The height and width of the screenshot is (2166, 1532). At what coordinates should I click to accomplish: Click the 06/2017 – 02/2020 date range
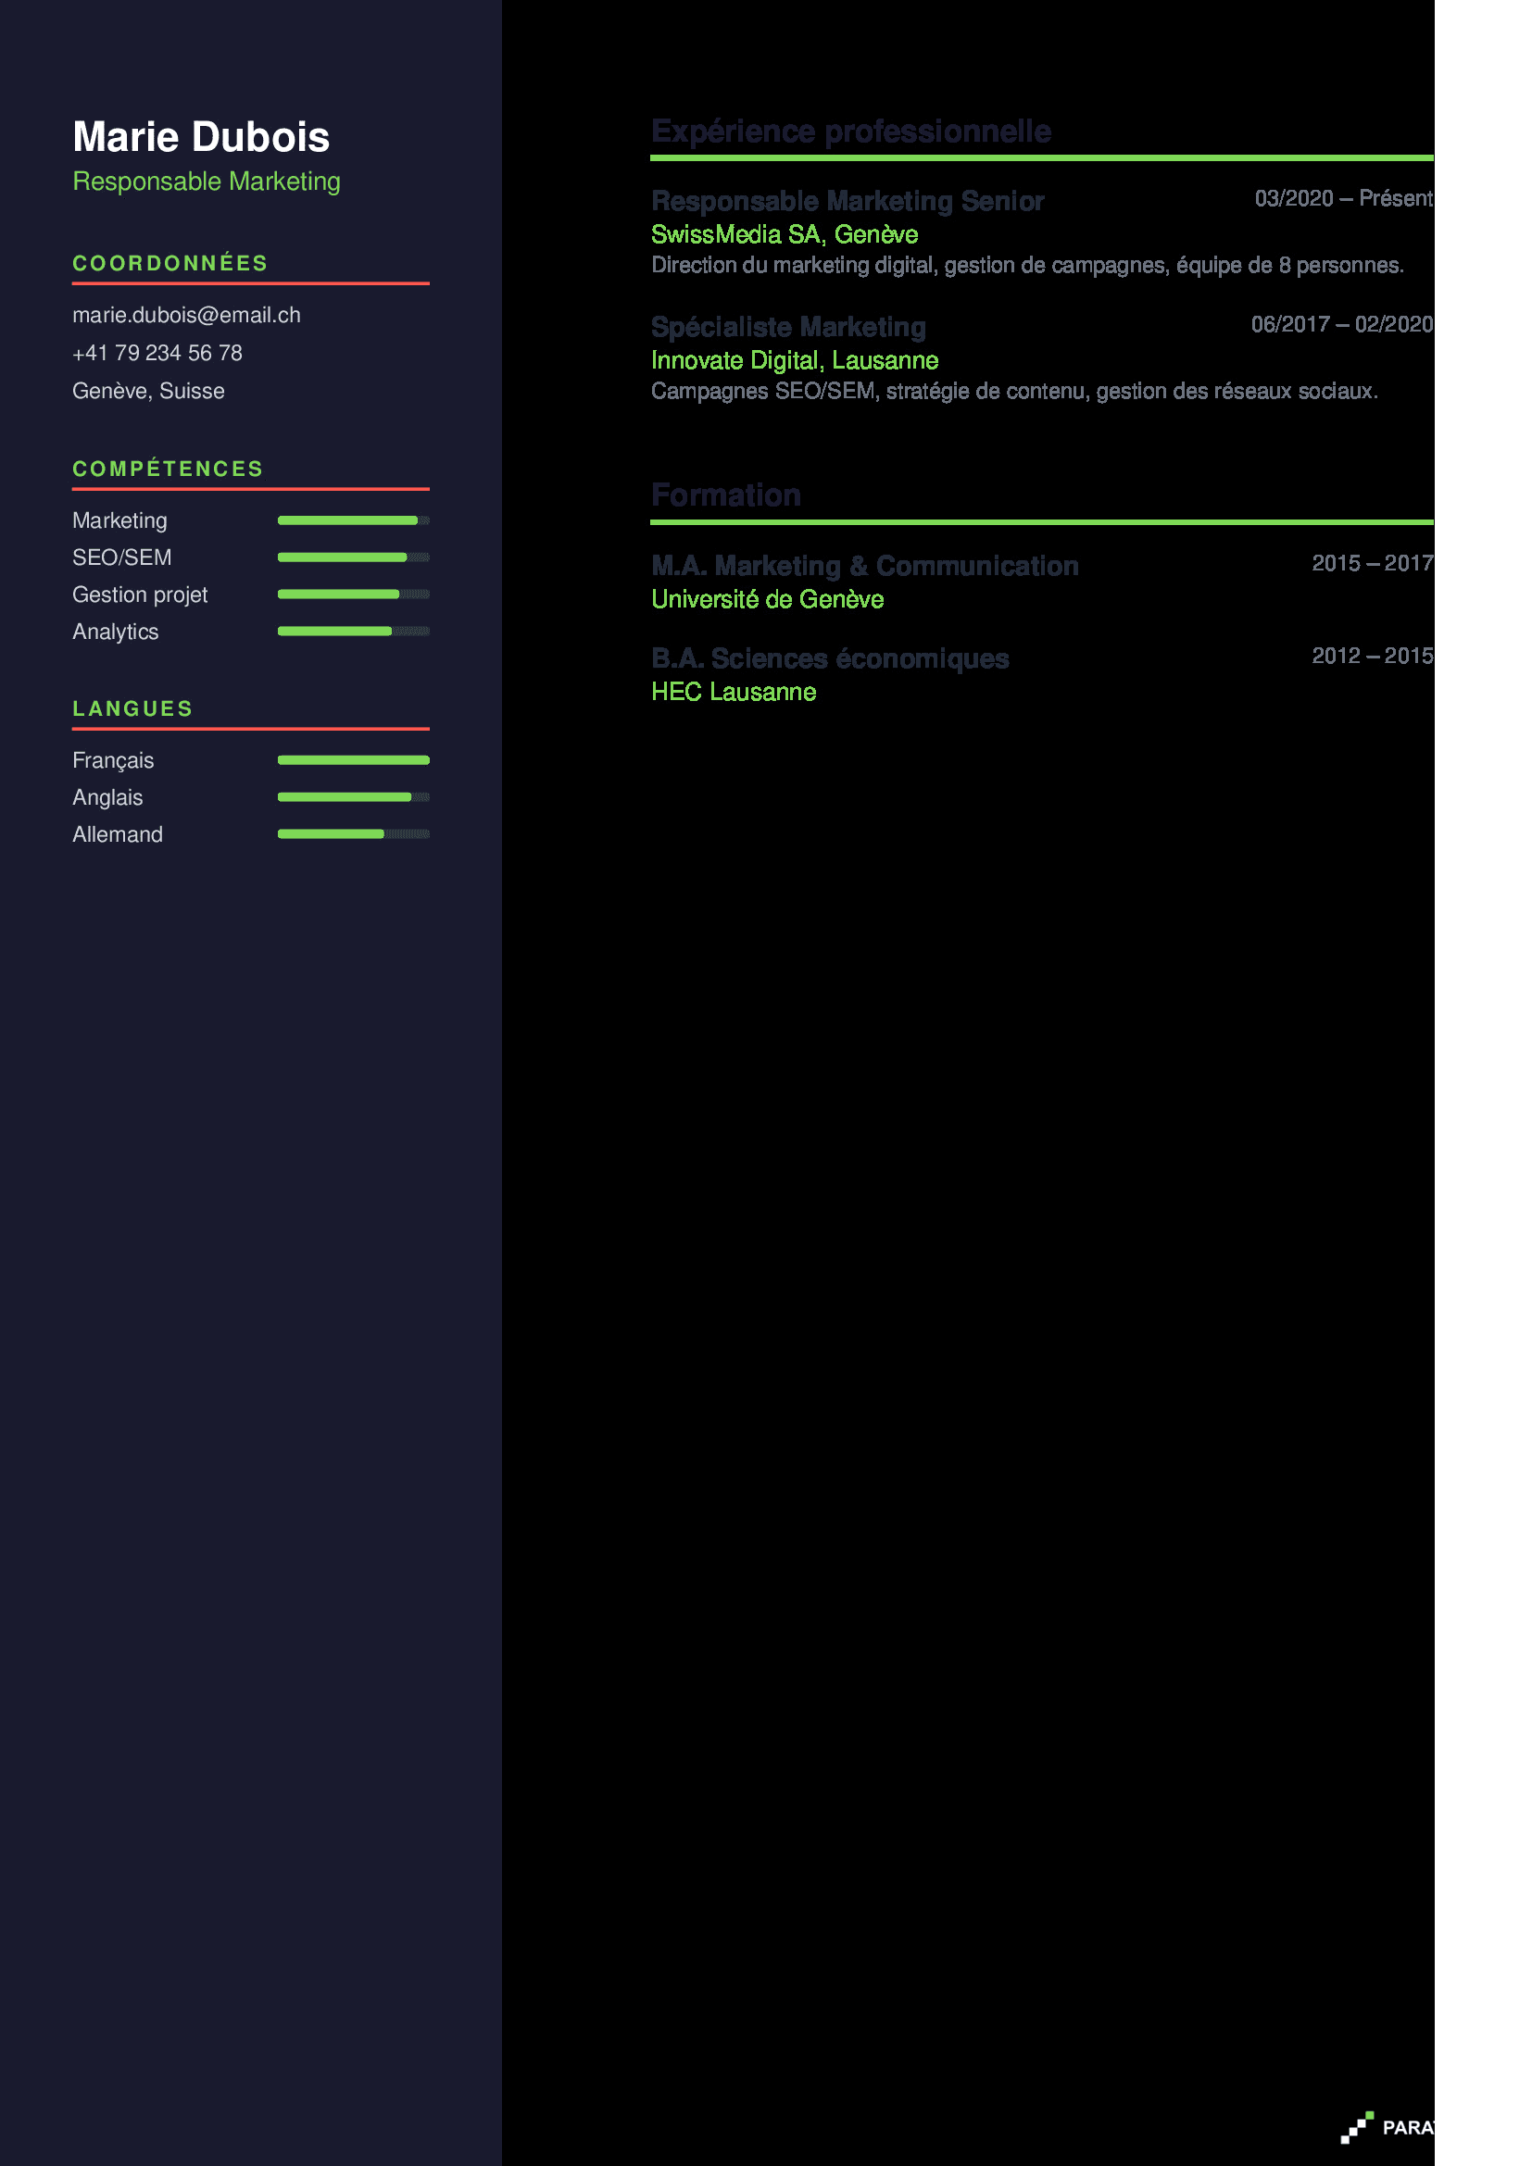[1342, 324]
